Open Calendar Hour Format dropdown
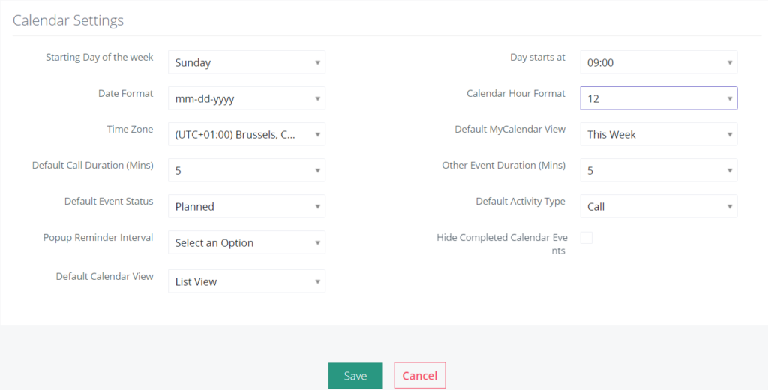768x390 pixels. click(658, 98)
